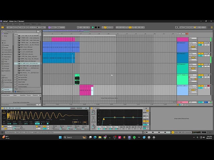The width and height of the screenshot is (214, 160).
Task: Select 1-Shot mode in Simpler
Action: tap(4, 117)
